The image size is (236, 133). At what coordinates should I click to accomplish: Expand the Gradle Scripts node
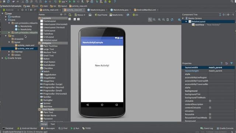(3, 58)
